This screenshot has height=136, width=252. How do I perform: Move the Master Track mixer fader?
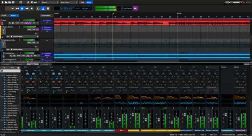click(239, 119)
